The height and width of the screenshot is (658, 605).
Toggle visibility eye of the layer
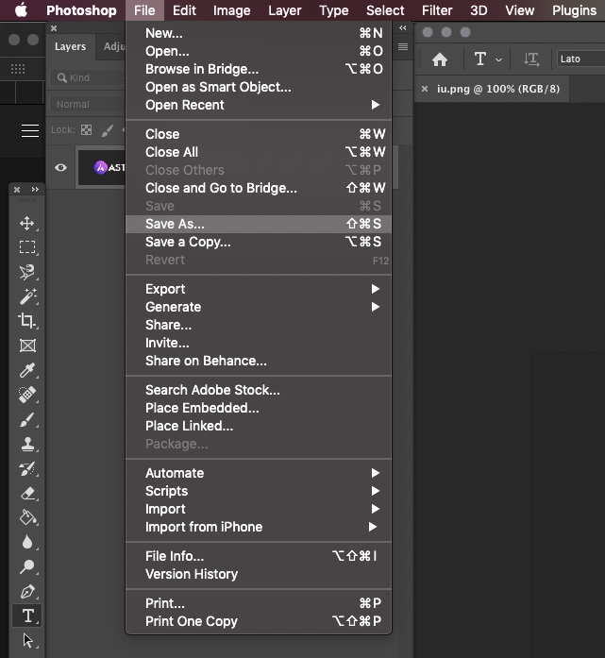pyautogui.click(x=60, y=167)
